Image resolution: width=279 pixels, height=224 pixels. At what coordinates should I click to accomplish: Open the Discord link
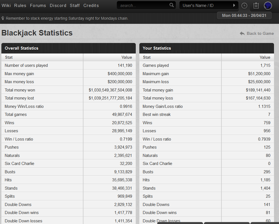tap(58, 6)
